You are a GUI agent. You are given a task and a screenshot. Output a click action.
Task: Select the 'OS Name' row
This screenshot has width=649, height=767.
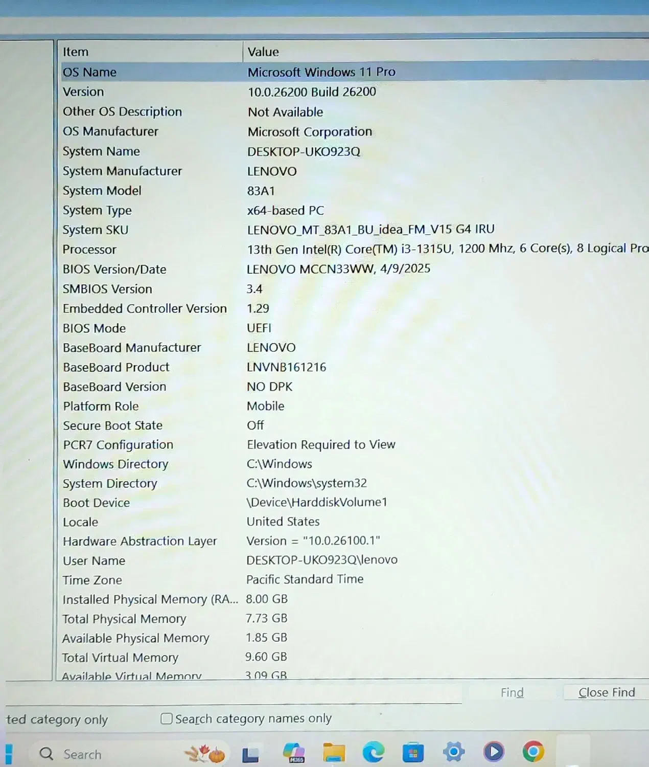(x=355, y=72)
